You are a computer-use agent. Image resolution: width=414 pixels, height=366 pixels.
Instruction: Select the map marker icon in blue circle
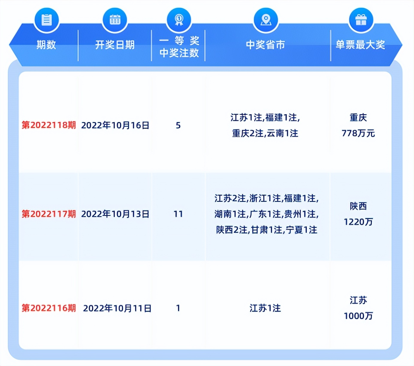coord(265,19)
